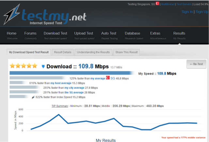Click the 109.8 download speed value
This screenshot has width=209, height=142.
click(86, 66)
